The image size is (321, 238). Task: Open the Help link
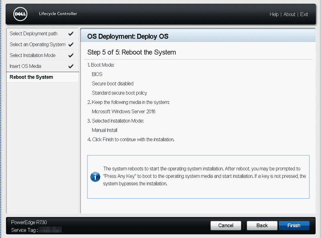pyautogui.click(x=274, y=14)
